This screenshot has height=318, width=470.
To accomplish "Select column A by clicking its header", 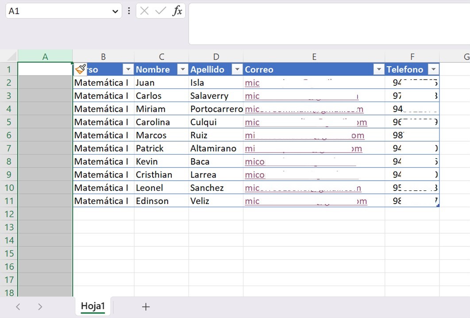I will click(x=45, y=57).
